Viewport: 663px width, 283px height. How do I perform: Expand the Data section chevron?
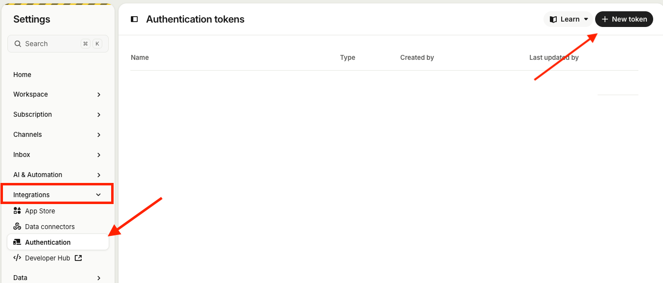pyautogui.click(x=99, y=278)
